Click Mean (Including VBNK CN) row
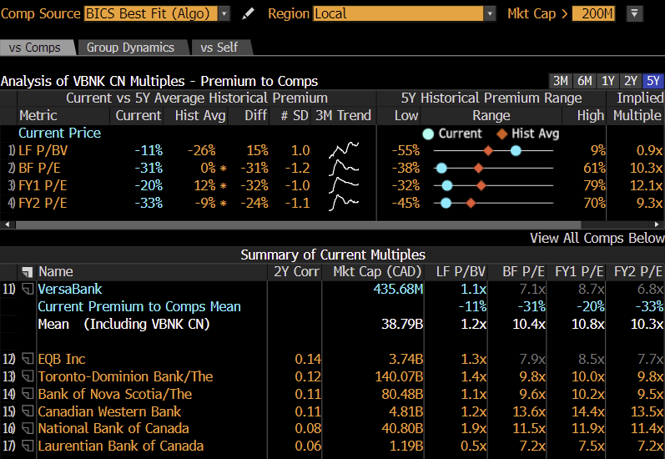665x459 pixels. pyautogui.click(x=332, y=324)
